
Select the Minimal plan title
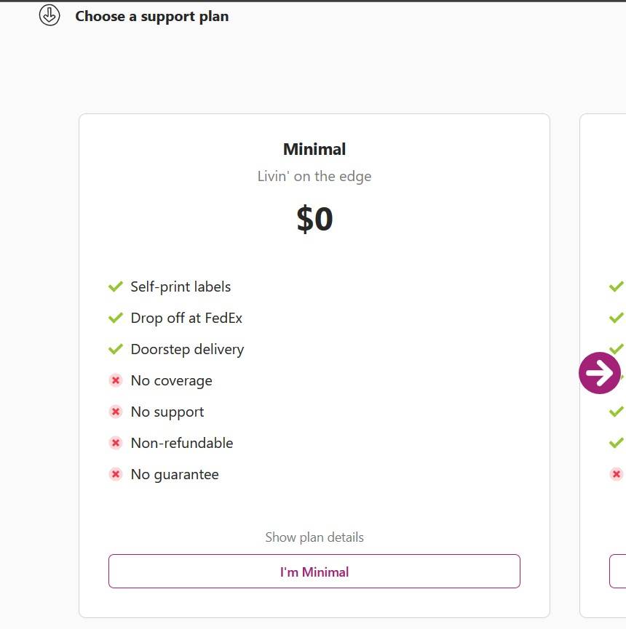(314, 149)
